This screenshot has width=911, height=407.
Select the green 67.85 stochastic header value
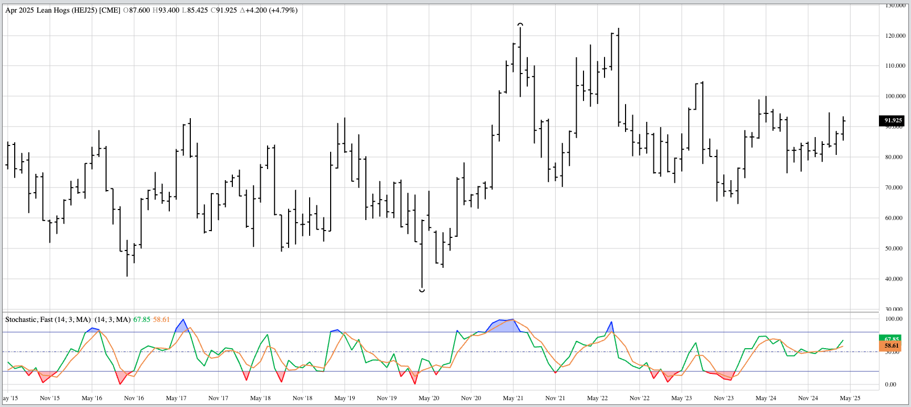tap(142, 320)
